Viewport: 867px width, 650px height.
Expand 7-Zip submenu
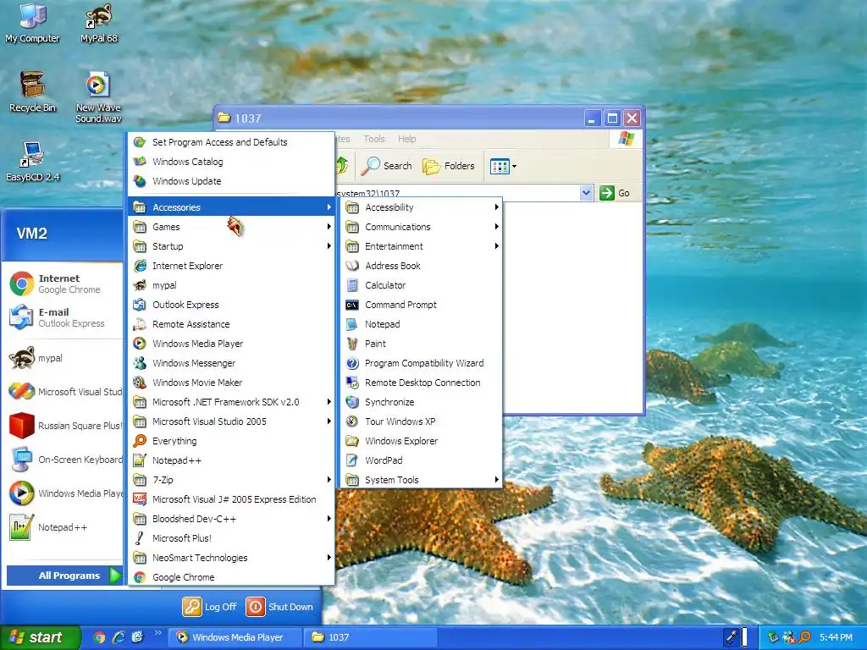coord(231,480)
